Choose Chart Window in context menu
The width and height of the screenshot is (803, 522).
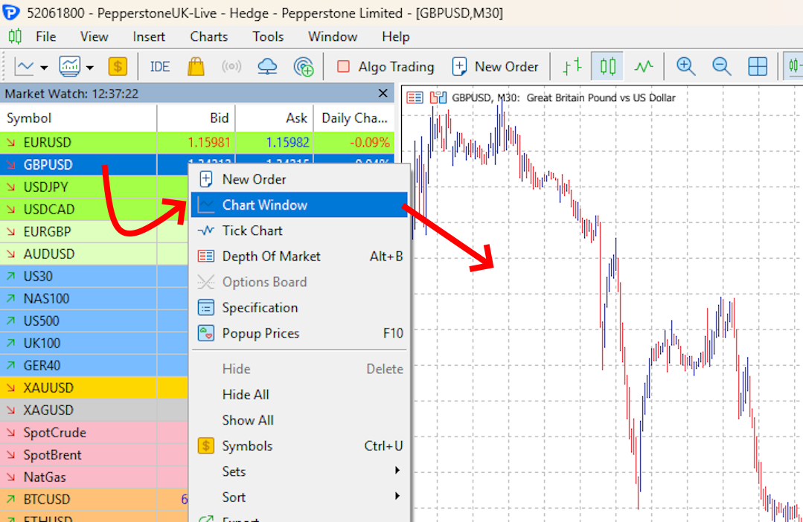pos(300,204)
